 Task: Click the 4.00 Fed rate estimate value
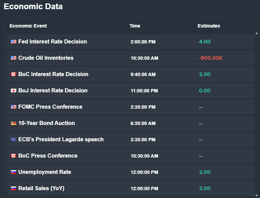click(205, 42)
